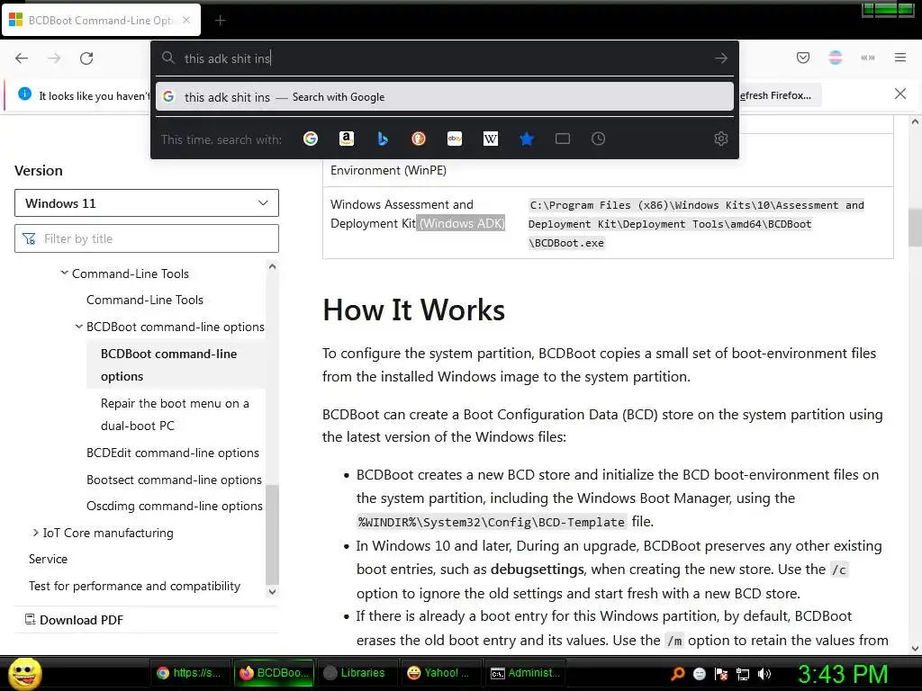Open Bootsect command-line options

[174, 480]
